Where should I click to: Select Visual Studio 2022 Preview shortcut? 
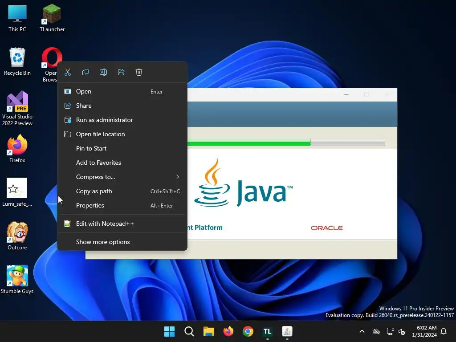17,108
